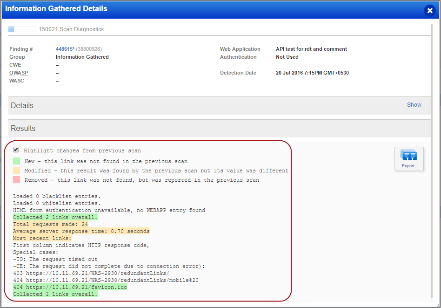Viewport: 441px width, 308px height.
Task: Click the underlined OWASP label
Action: point(18,73)
